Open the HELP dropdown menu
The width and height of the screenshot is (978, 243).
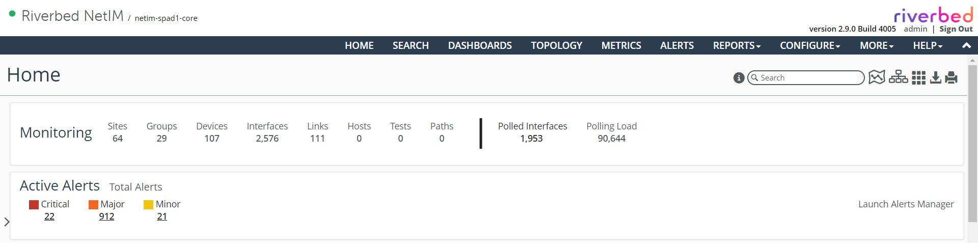[x=928, y=45]
